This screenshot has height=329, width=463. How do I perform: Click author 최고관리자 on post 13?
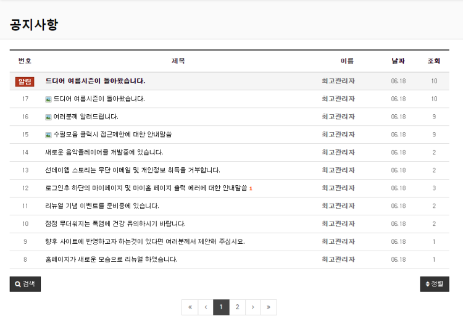338,170
